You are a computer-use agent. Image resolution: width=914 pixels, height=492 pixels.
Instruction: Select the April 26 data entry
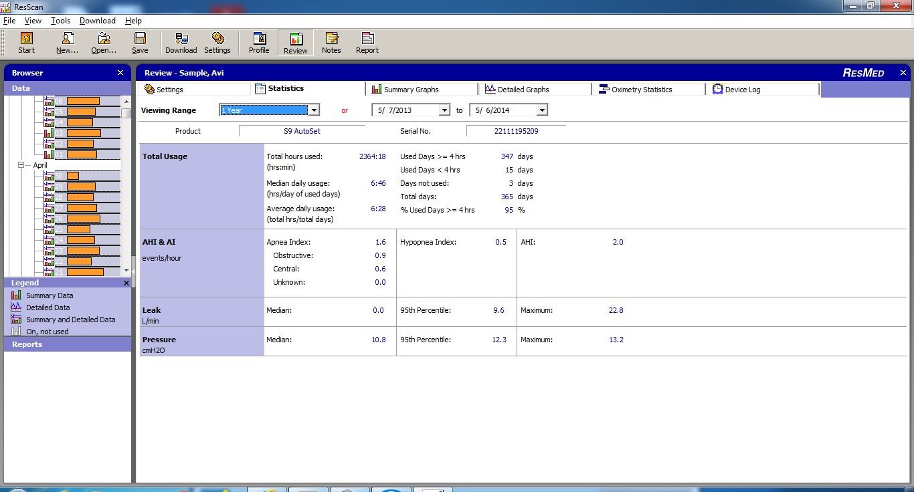point(82,219)
